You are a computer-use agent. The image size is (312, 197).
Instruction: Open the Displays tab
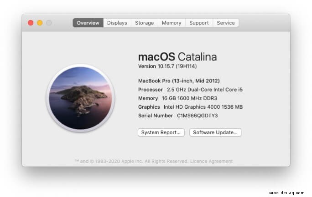point(117,23)
